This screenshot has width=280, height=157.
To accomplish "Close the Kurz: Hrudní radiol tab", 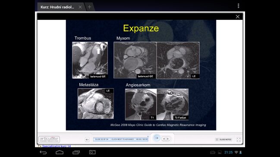I will [80, 7].
